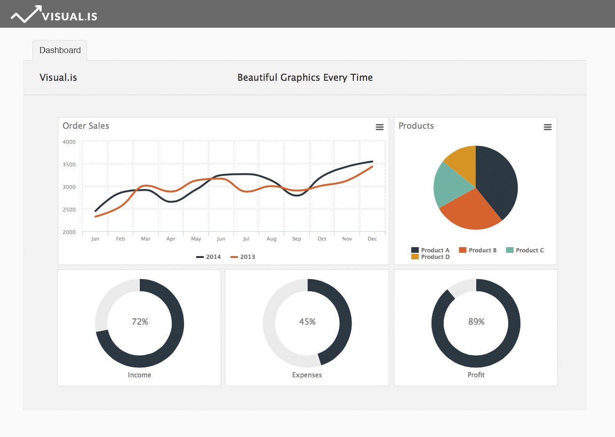Hide Product A via its legend entry
This screenshot has height=437, width=615.
tap(432, 250)
